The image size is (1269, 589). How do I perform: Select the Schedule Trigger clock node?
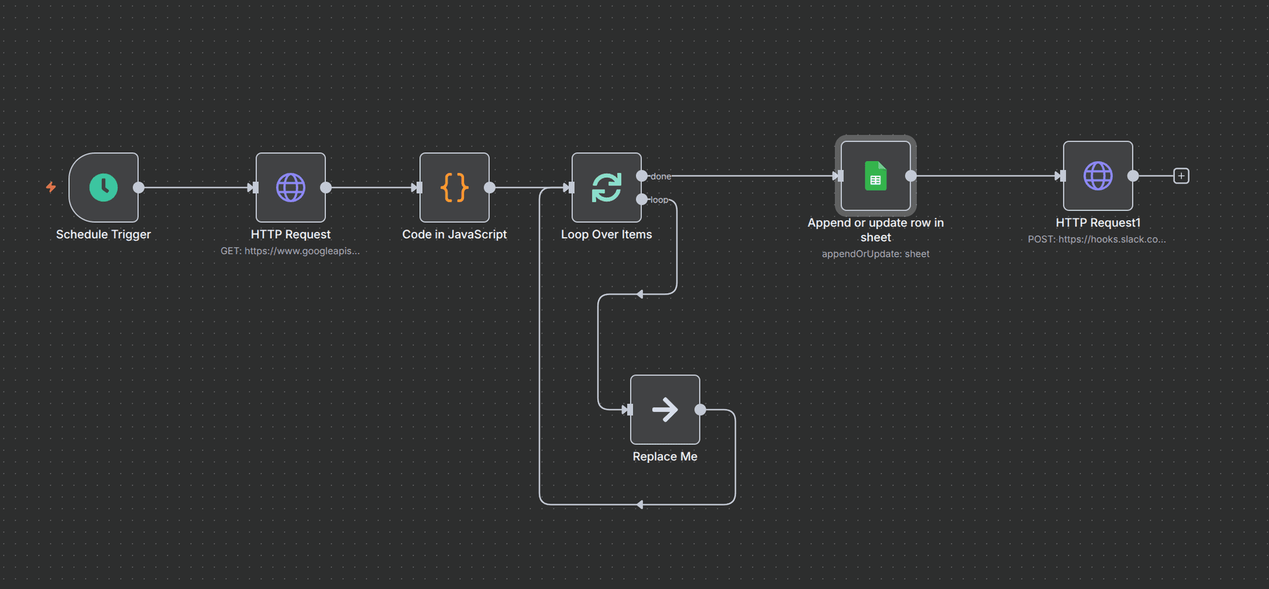click(104, 188)
